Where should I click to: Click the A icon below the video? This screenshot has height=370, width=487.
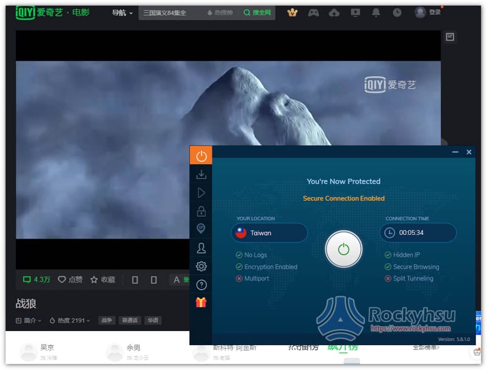tap(177, 280)
